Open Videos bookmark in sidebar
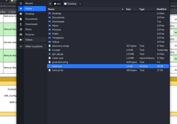The width and height of the screenshot is (177, 124). click(32, 40)
